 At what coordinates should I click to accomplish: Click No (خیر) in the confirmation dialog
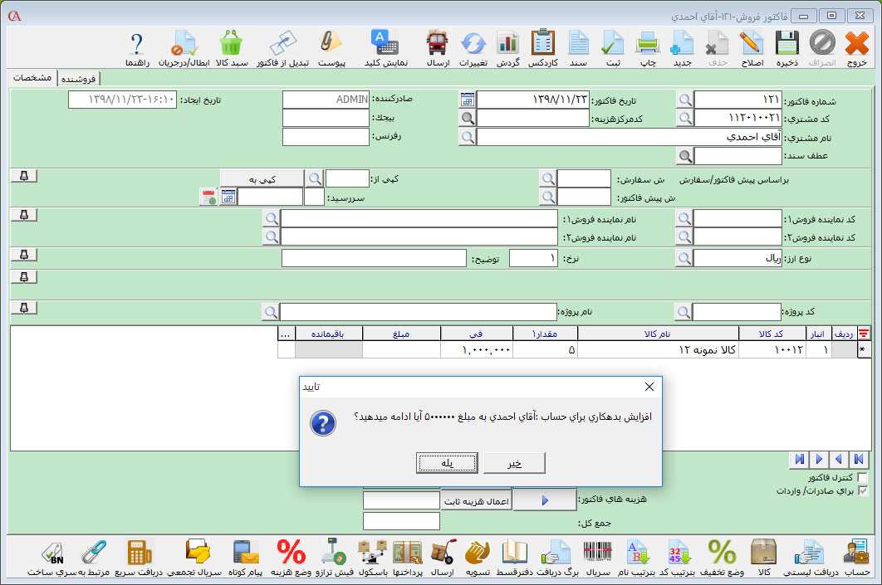(x=514, y=463)
